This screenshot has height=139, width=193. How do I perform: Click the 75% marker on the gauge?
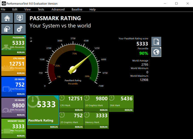click(x=74, y=54)
